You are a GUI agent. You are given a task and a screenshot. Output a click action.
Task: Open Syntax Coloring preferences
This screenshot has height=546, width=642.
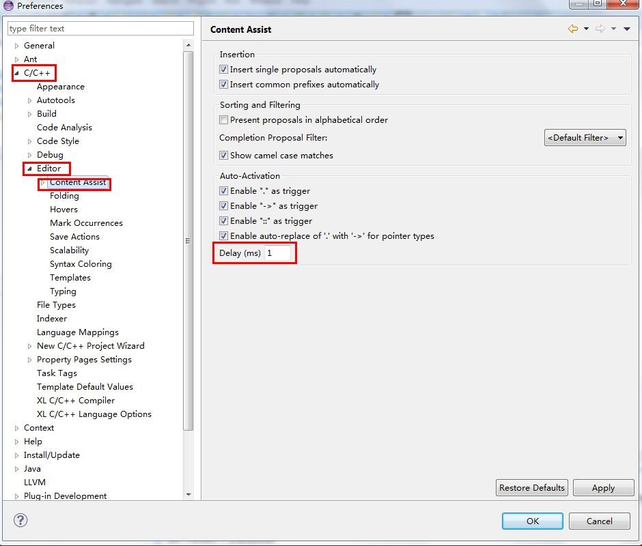[81, 264]
